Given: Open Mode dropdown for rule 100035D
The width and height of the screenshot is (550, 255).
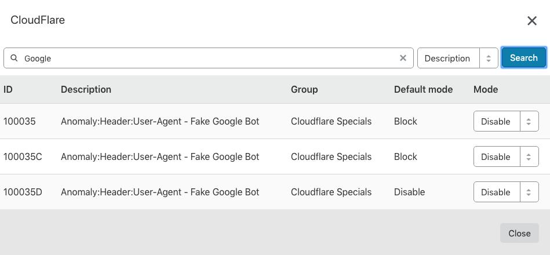Looking at the screenshot, I should (x=506, y=192).
